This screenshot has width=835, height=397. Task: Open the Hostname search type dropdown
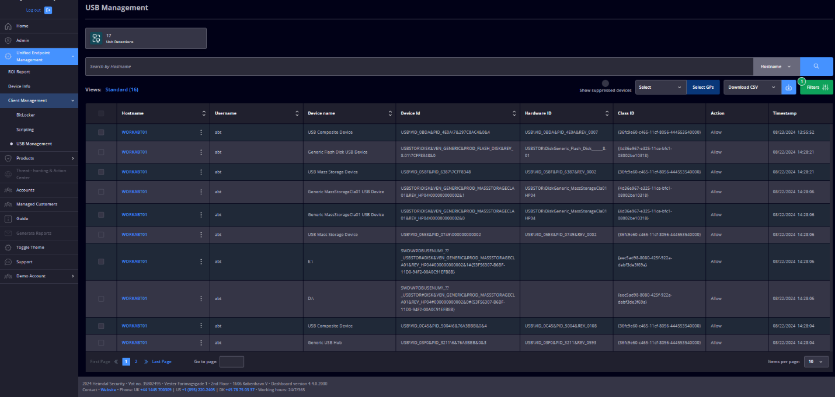point(776,67)
